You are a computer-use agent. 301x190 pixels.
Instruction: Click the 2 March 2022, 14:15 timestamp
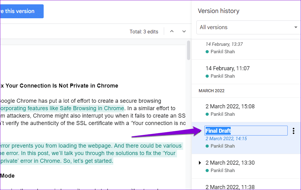click(x=226, y=139)
